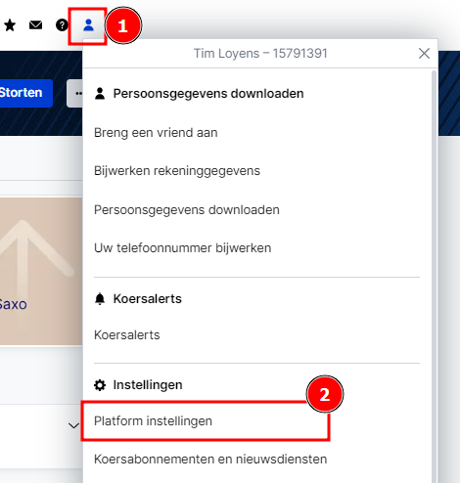Open the three-dot more options button
This screenshot has height=483, width=460.
click(x=75, y=93)
